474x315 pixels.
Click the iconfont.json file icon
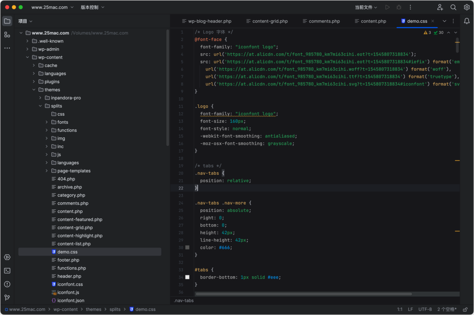(54, 300)
